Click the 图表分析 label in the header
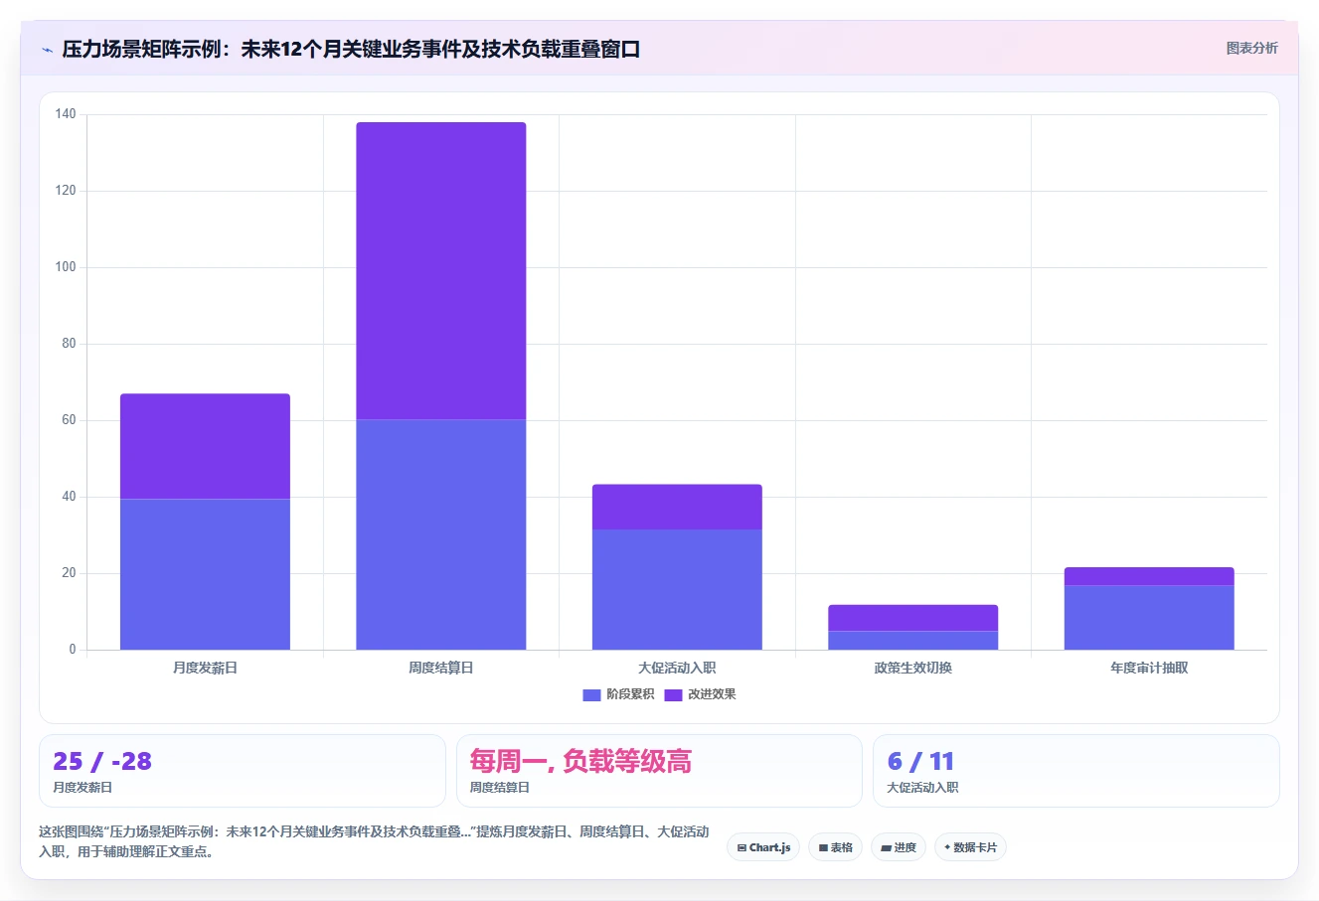Screen dimensions: 1319x901 1251,48
